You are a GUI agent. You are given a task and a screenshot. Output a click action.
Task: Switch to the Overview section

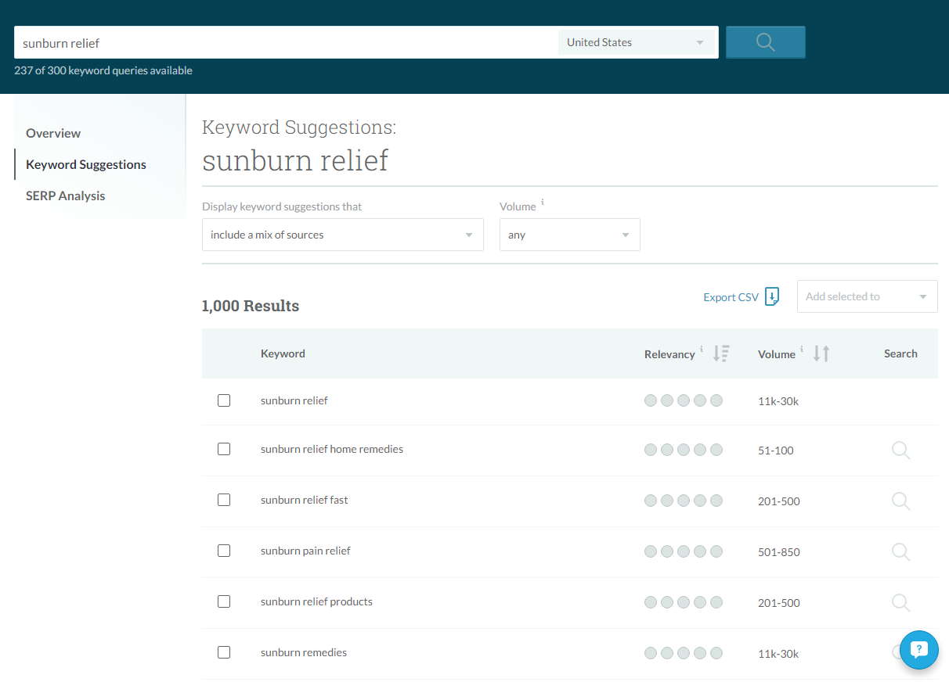click(x=52, y=132)
